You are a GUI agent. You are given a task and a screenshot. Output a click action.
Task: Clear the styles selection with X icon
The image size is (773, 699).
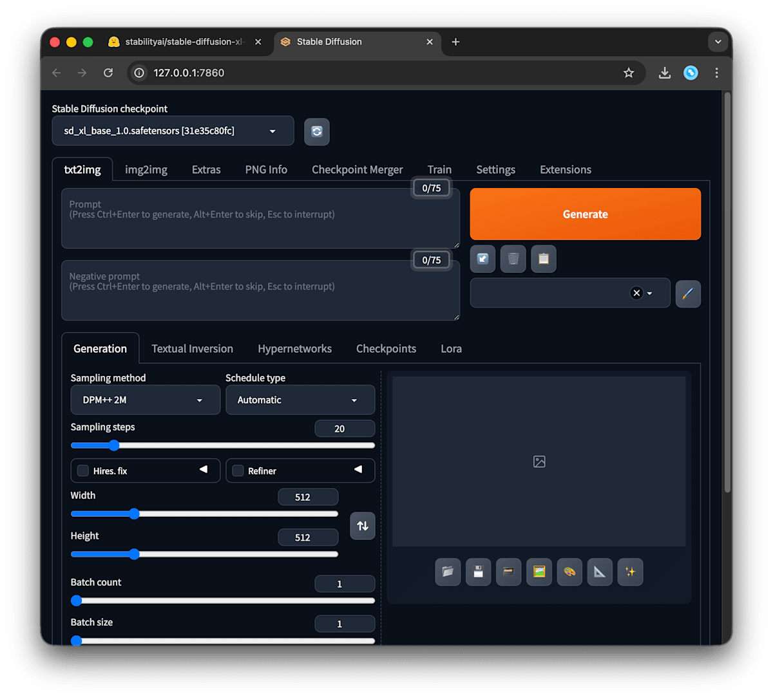click(x=636, y=293)
